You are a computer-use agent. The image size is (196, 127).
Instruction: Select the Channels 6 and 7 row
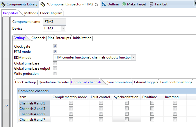(x=32, y=119)
